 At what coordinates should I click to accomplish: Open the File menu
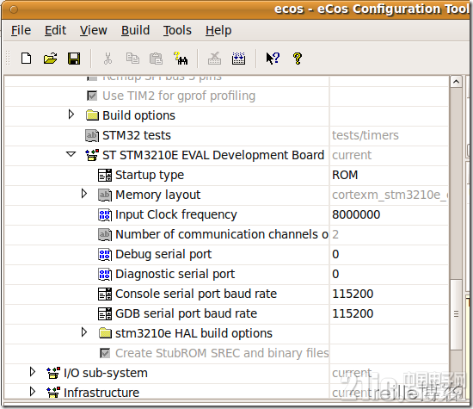click(x=21, y=30)
